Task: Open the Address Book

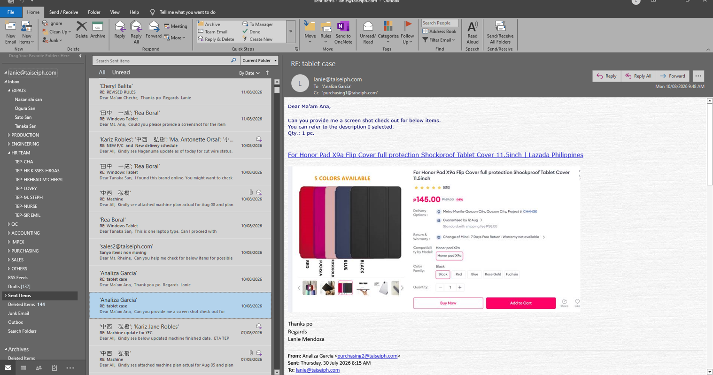Action: click(x=439, y=31)
